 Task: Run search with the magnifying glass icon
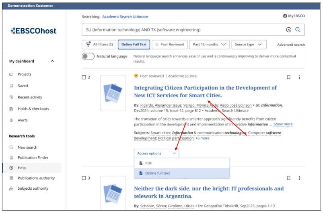tap(298, 30)
